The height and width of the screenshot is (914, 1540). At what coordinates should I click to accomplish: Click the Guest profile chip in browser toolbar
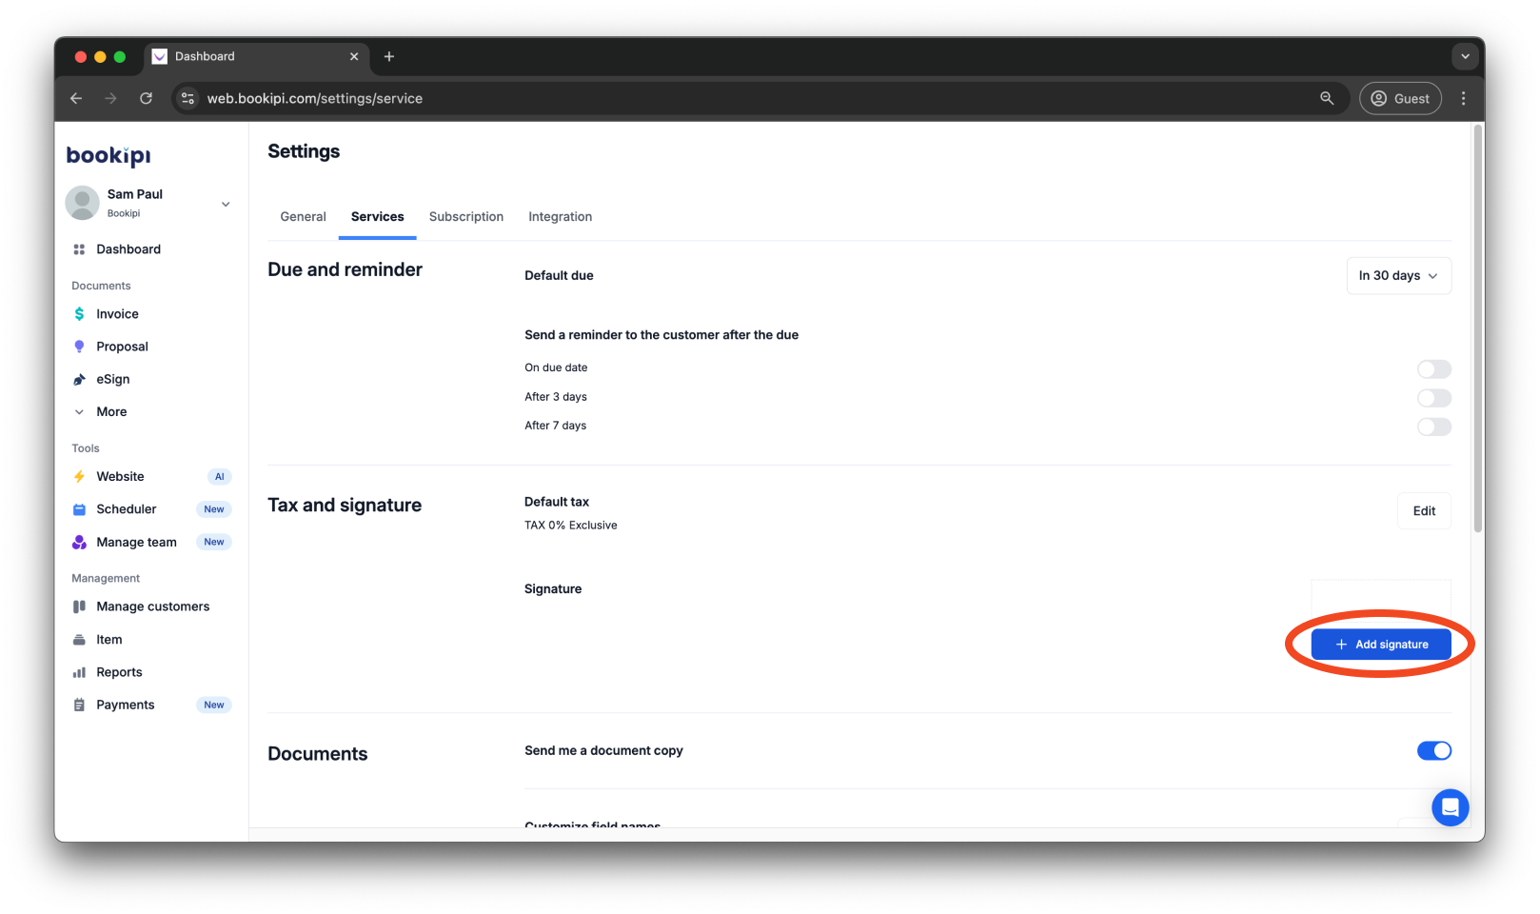coord(1400,98)
